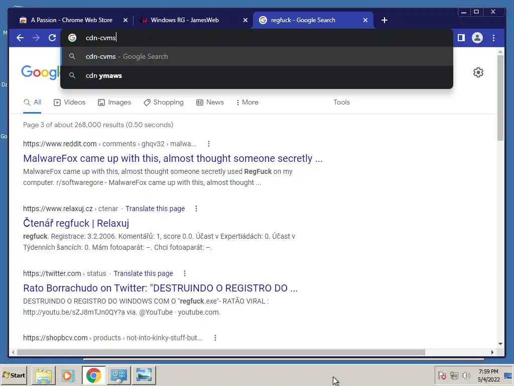Select the regfuck - Google Search tab
The height and width of the screenshot is (386, 514).
[312, 20]
